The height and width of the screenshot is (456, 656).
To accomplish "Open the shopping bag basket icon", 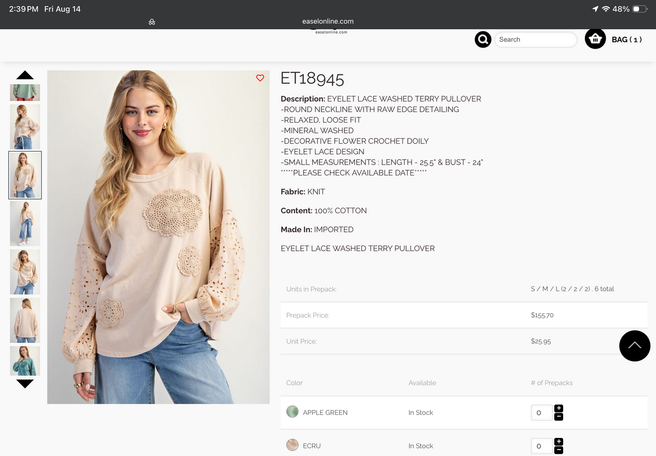I will tap(595, 39).
